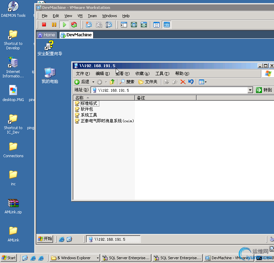Open the 文件(F) menu in explorer
Viewport: 274px width, 263px height.
pyautogui.click(x=83, y=74)
